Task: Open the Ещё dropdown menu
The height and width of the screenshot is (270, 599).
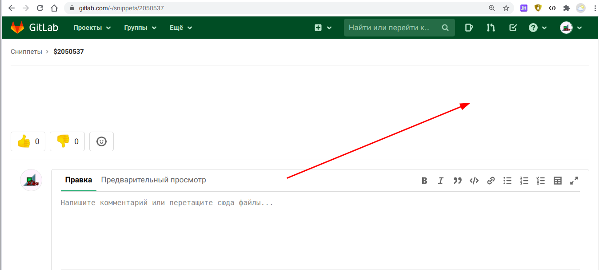Action: pos(181,28)
